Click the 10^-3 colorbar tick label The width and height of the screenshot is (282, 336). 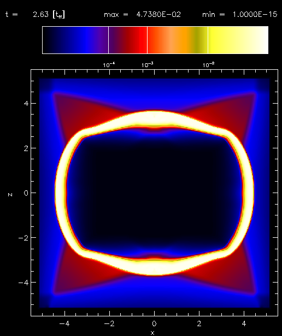tap(148, 65)
